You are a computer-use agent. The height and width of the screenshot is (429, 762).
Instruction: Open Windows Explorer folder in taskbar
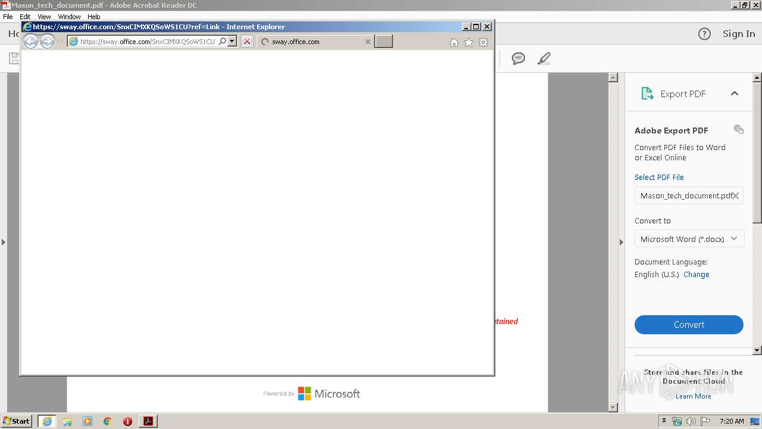click(67, 421)
